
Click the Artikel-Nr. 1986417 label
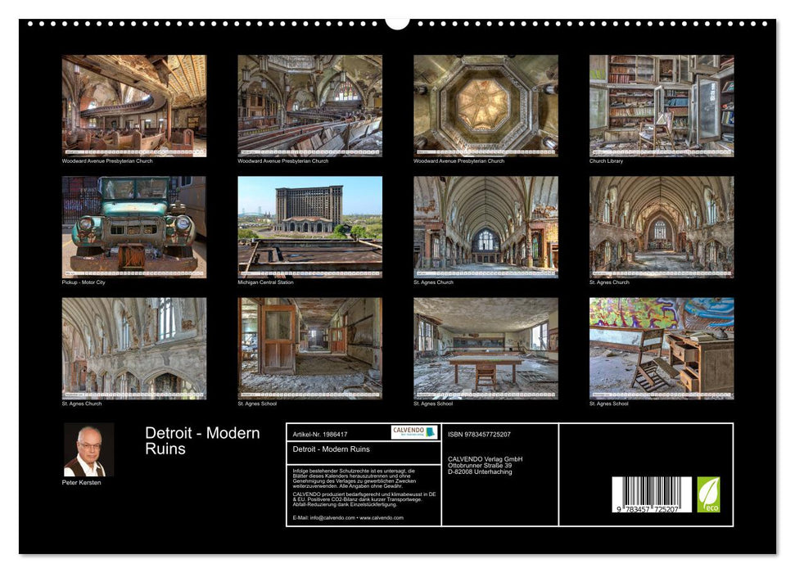tap(319, 434)
